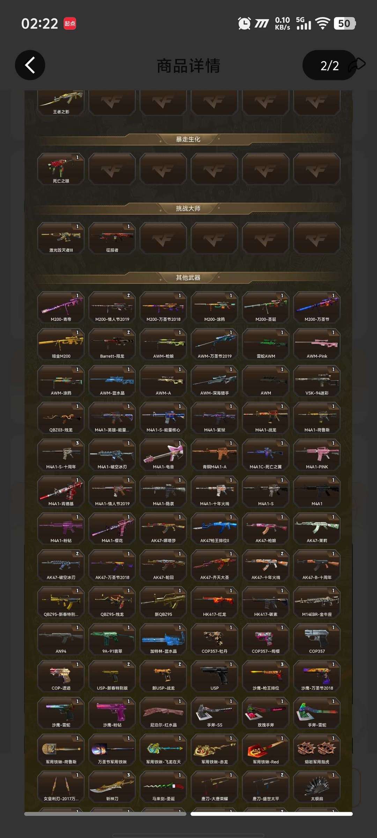The width and height of the screenshot is (377, 838).
Task: Tap the Barrett-翔龙 weapon icon
Action: [112, 344]
